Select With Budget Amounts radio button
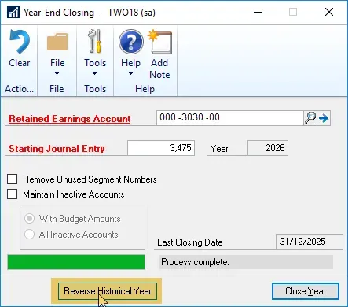The image size is (348, 307). point(29,219)
